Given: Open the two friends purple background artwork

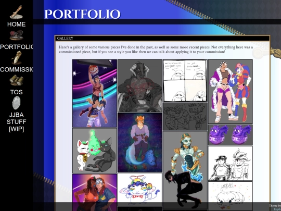Looking at the screenshot, I should pos(95,193).
